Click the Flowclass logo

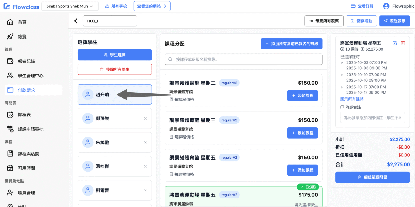pos(21,6)
